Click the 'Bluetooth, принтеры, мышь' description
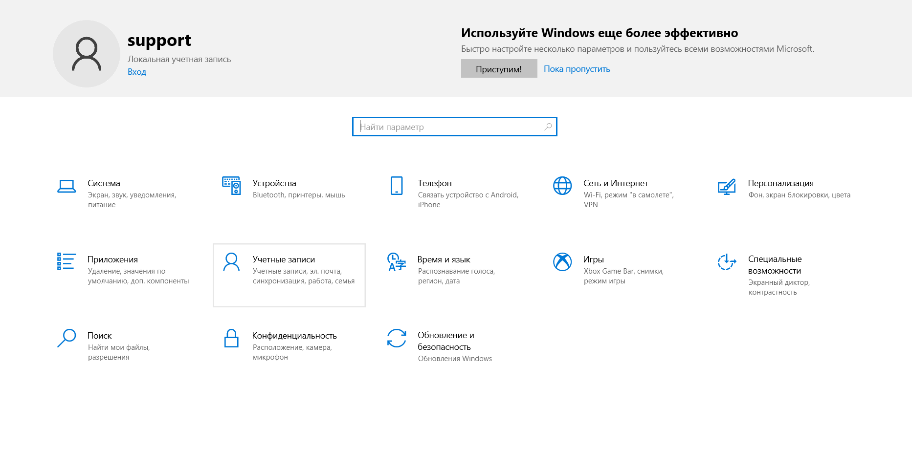The image size is (912, 451). pyautogui.click(x=299, y=195)
